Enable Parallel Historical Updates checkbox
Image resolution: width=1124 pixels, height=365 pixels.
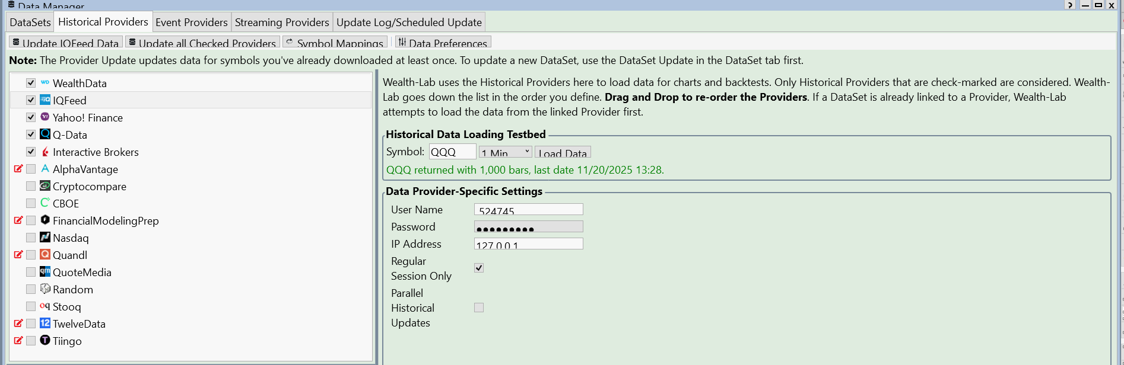point(479,308)
